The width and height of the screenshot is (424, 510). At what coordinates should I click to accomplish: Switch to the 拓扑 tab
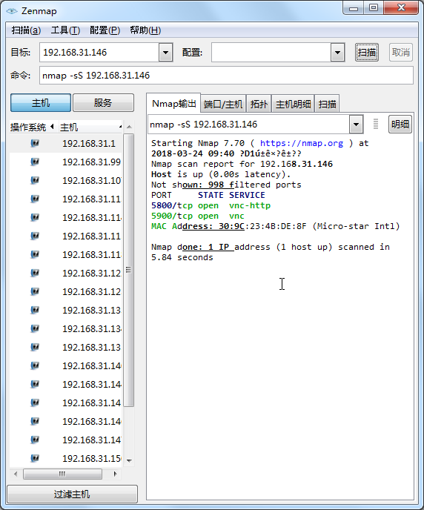click(259, 104)
